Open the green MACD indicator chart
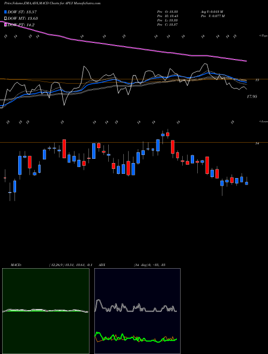 [46, 311]
